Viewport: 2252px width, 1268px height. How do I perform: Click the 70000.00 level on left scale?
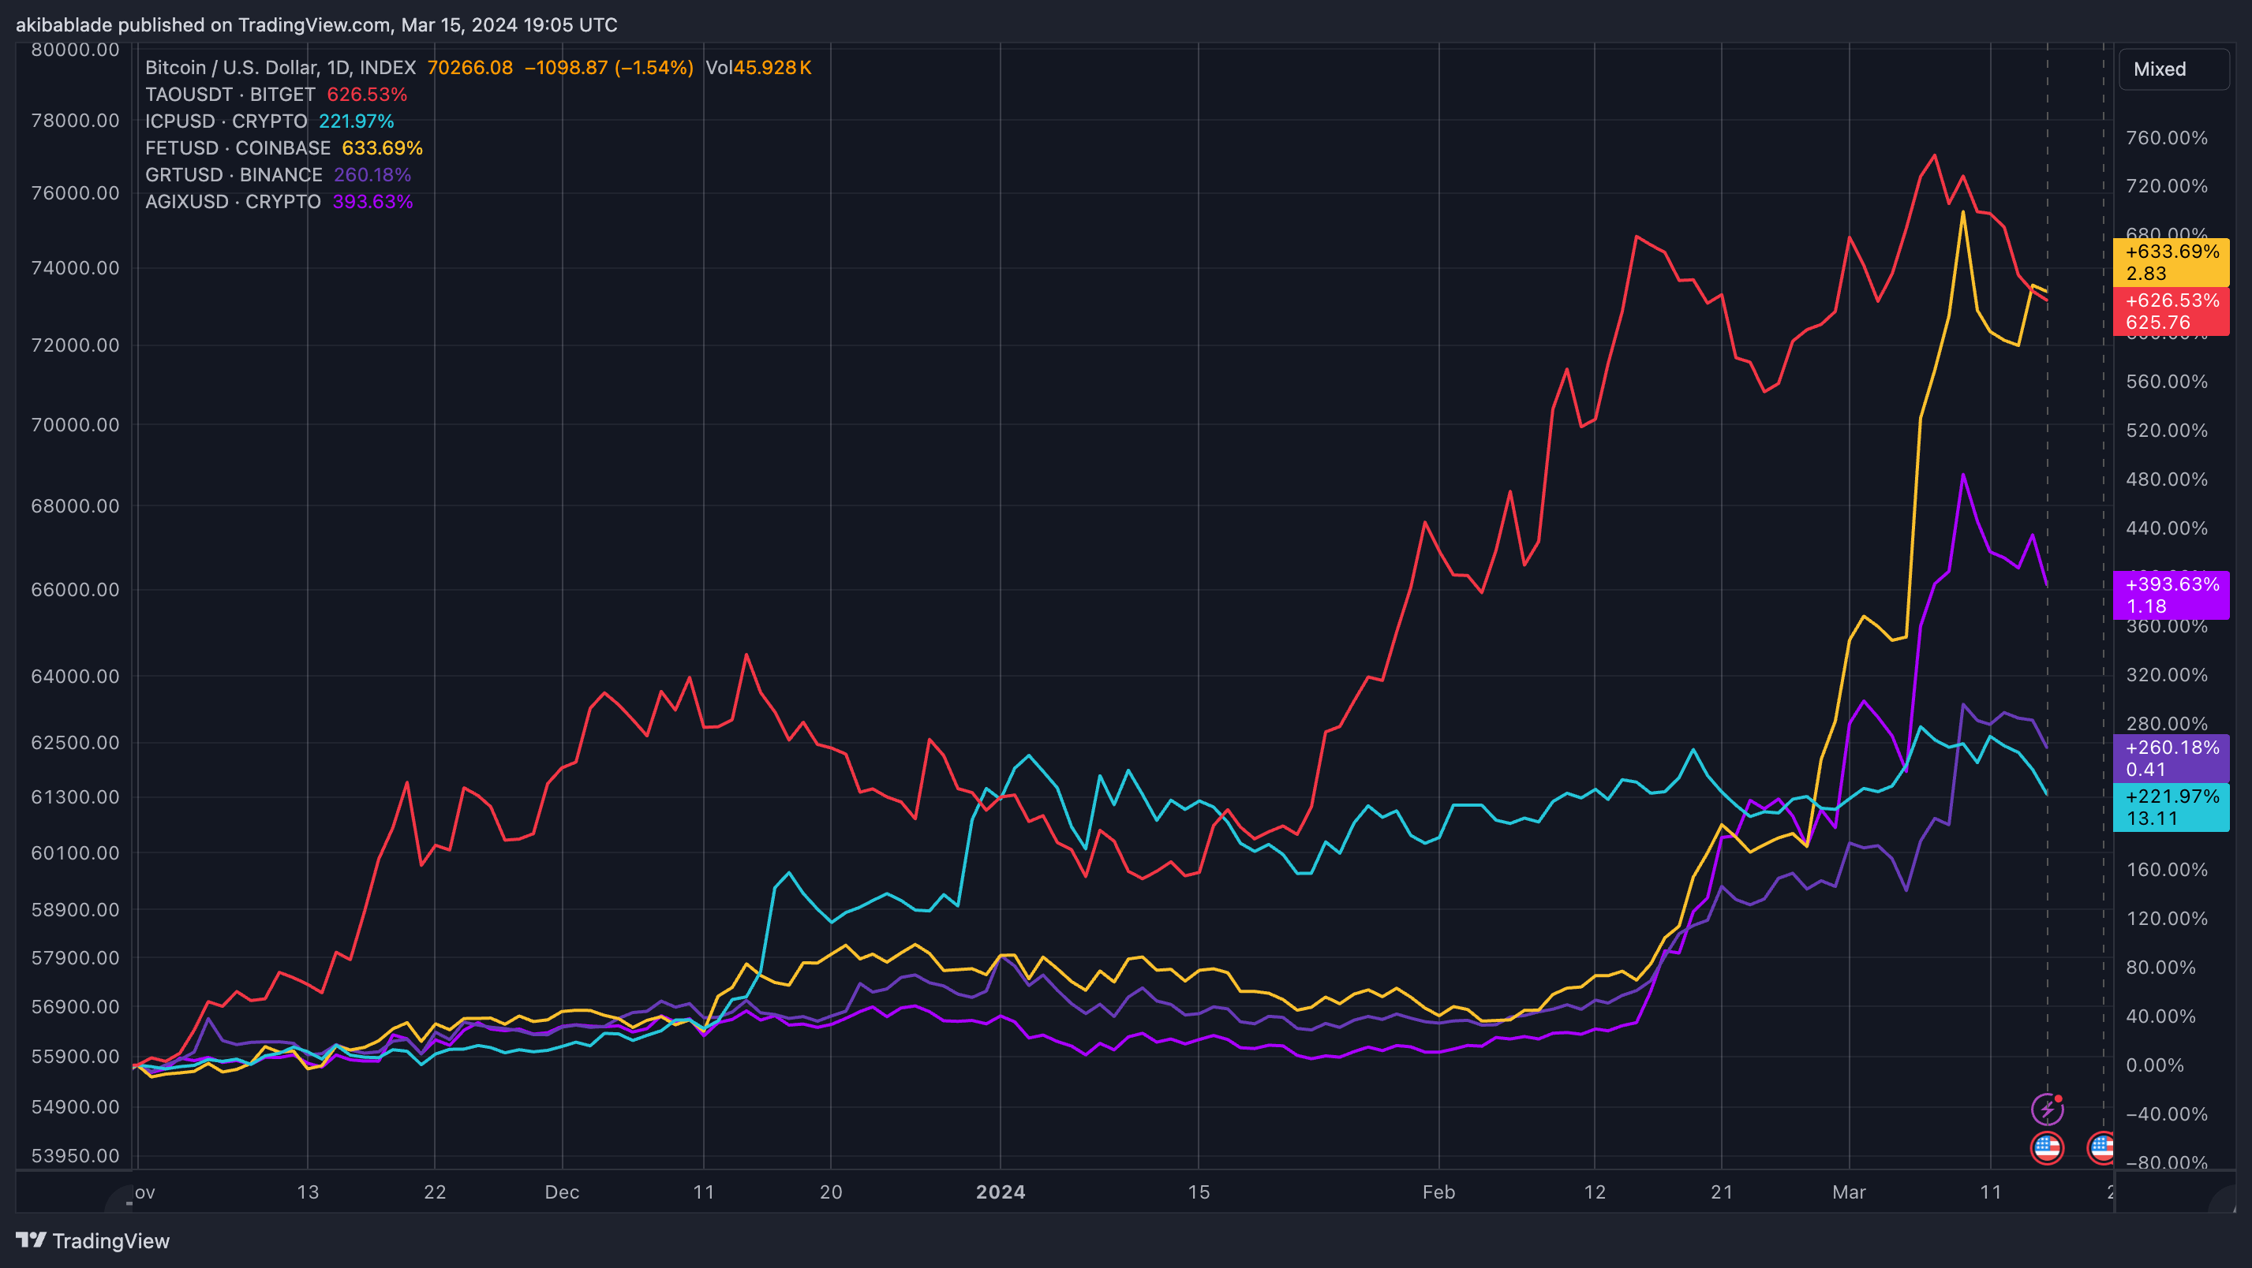(75, 425)
